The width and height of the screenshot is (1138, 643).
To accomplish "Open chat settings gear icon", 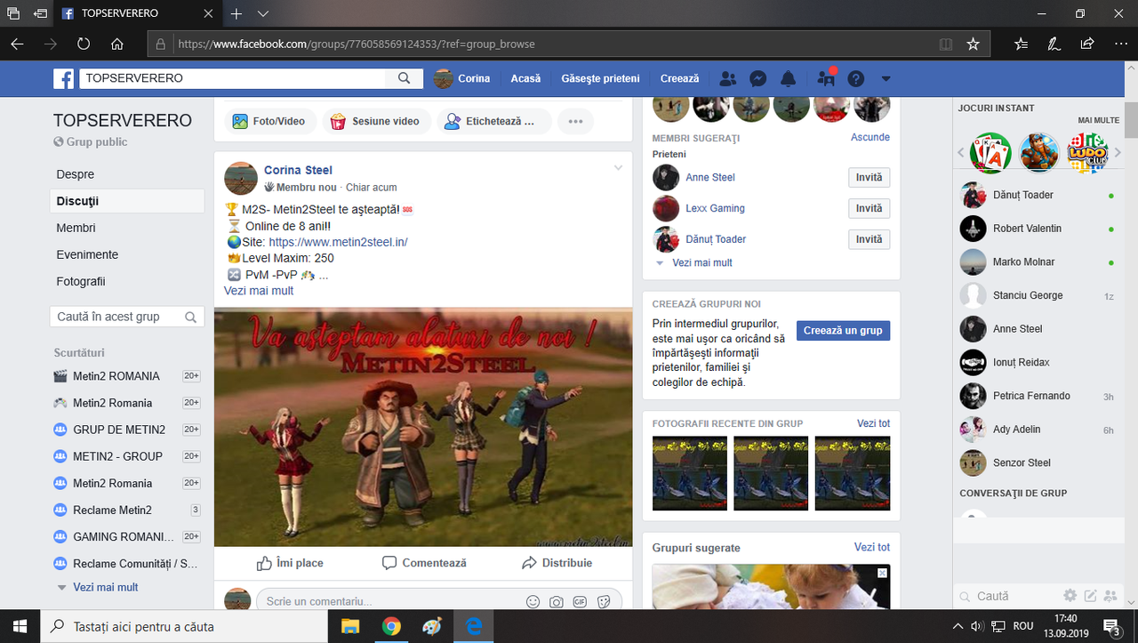I will click(x=1070, y=595).
